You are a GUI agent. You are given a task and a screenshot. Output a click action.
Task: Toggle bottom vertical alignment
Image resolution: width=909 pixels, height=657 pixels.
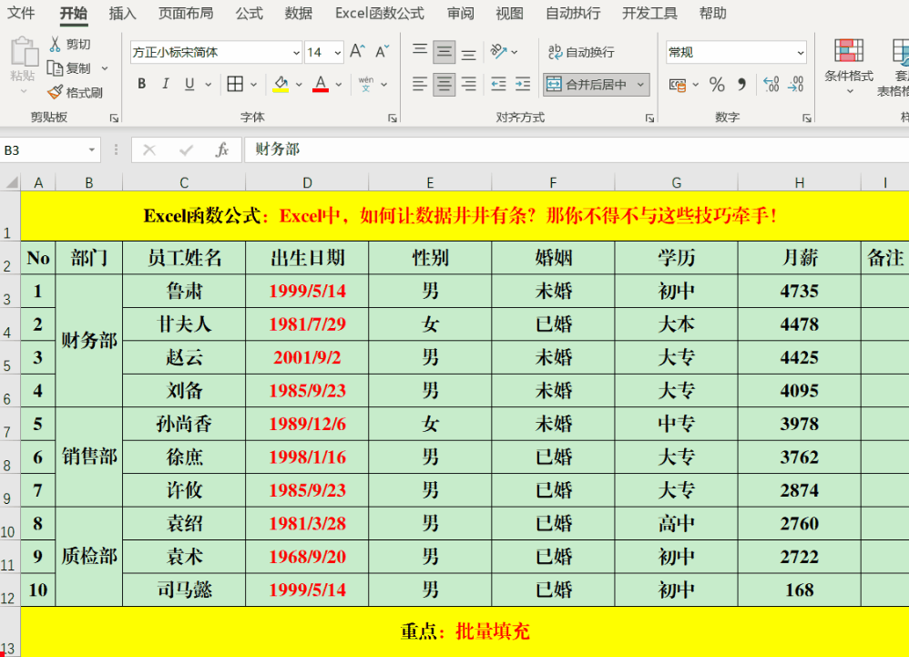[x=468, y=54]
